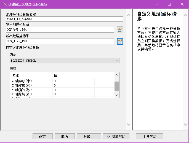The image size is (189, 143).
Task: Browse for input geographic coordinate system
Action: 120,30
